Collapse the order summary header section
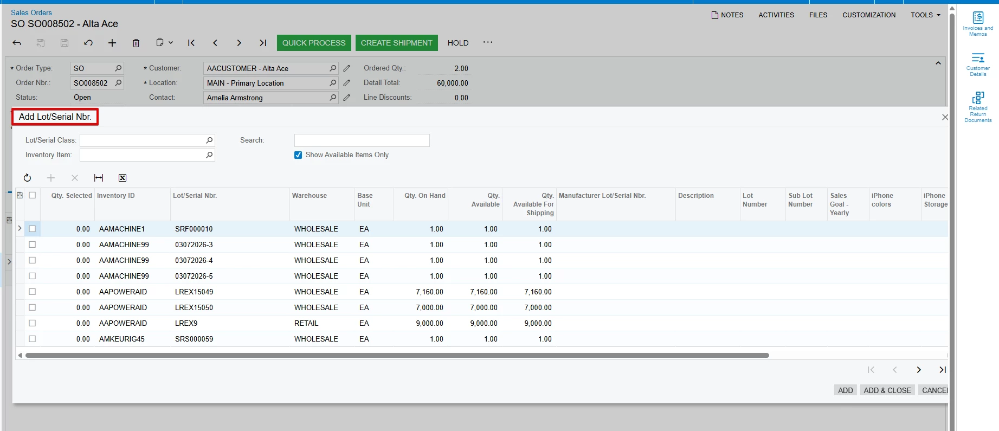This screenshot has height=431, width=999. (x=938, y=63)
